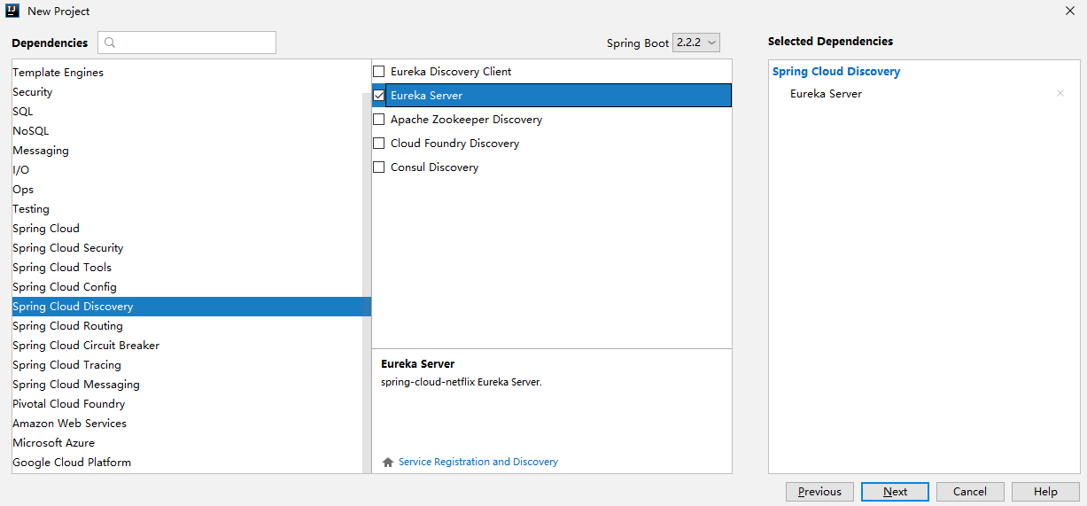The width and height of the screenshot is (1087, 506).
Task: Click the Cloud Foundry Discovery label
Action: click(454, 143)
